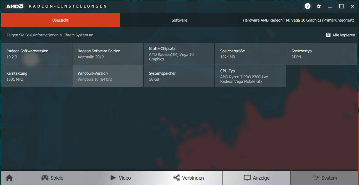359x185 pixels.
Task: Click the monitor icon of Anzeige
Action: (x=247, y=178)
